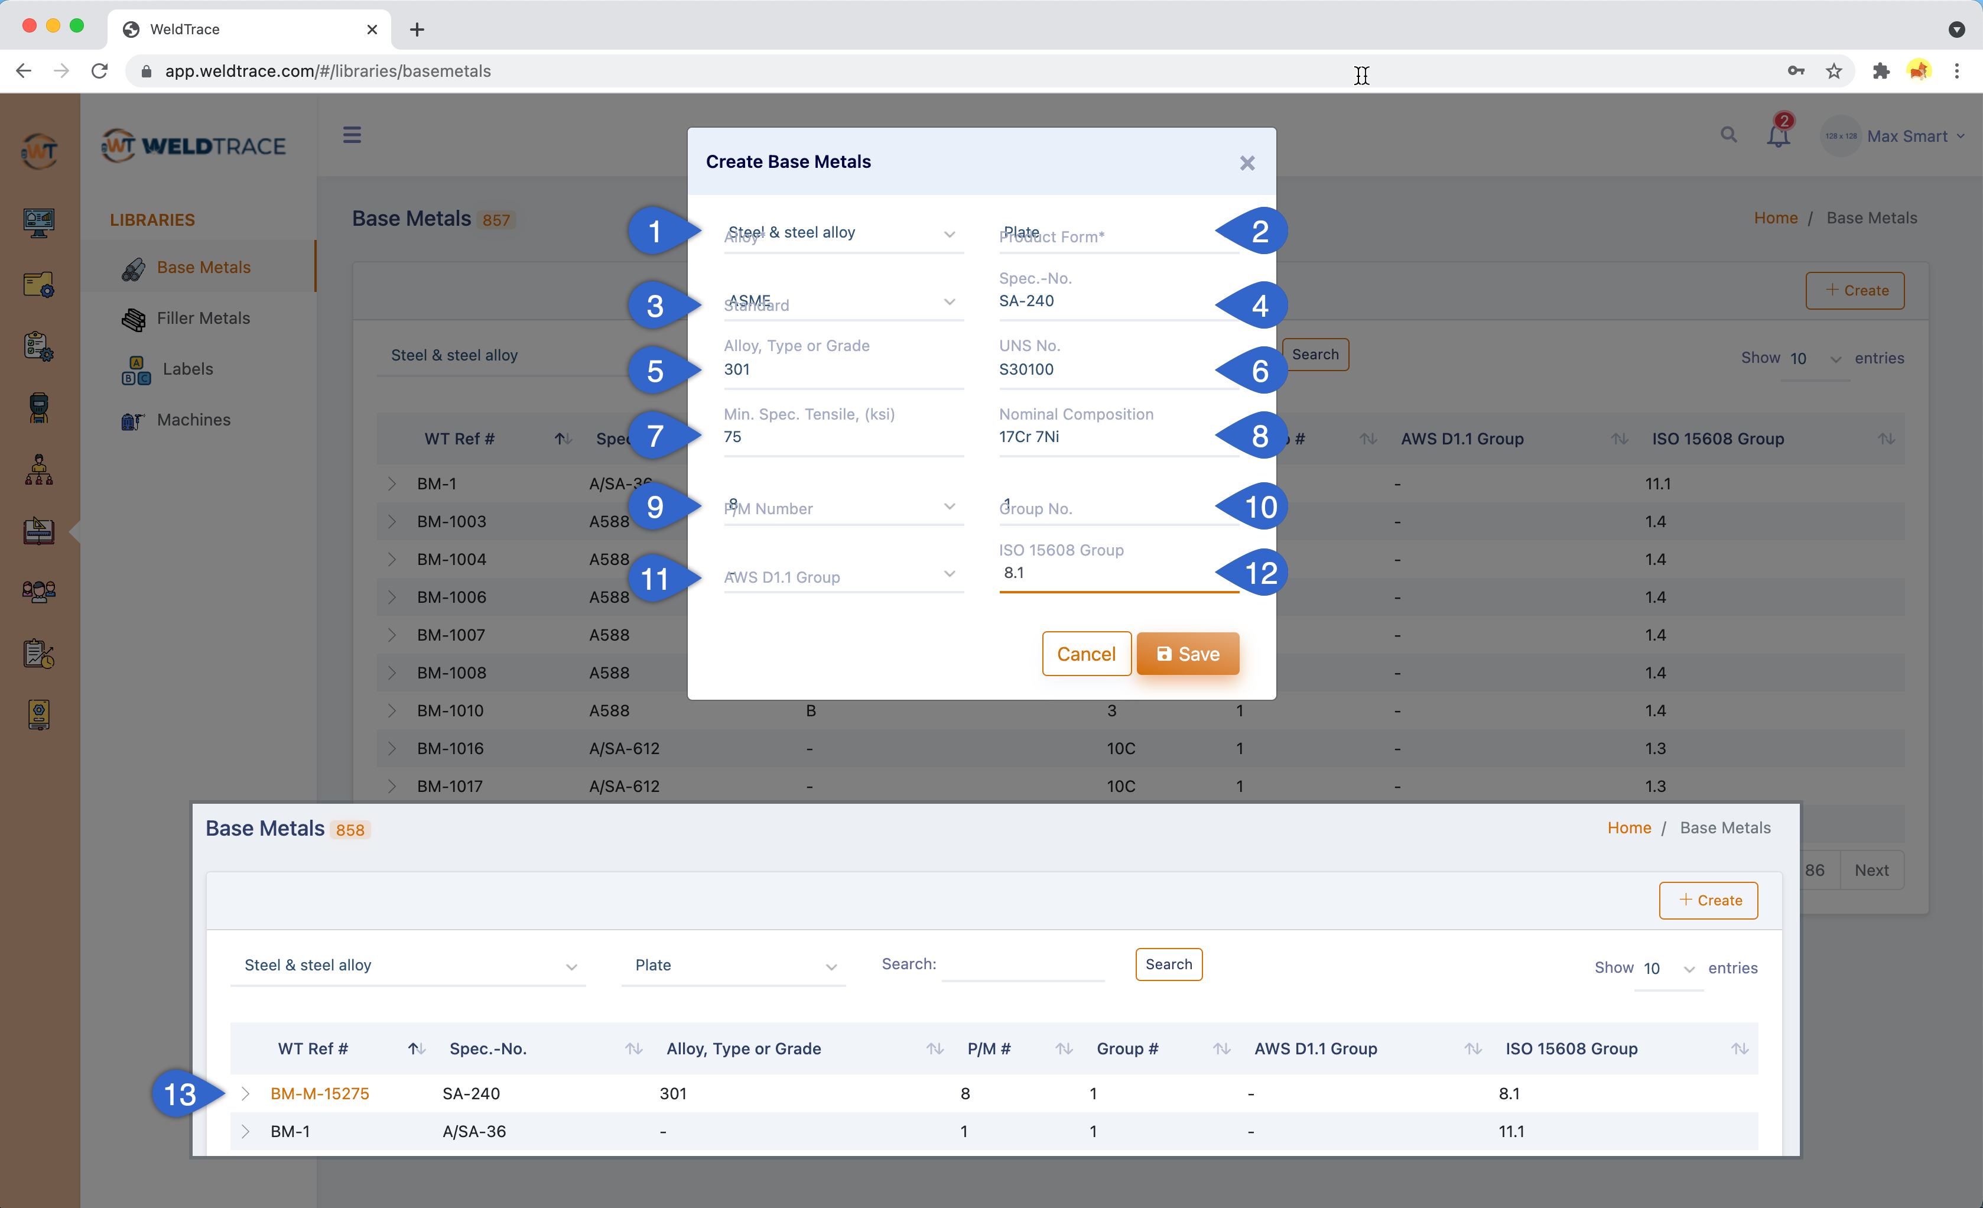Open the Show entries dropdown on background page
The height and width of the screenshot is (1208, 1983).
[1815, 358]
